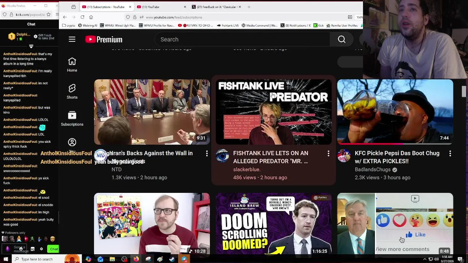Switch to FearBuck on X tab
Image resolution: width=468 pixels, height=263 pixels.
click(x=216, y=7)
